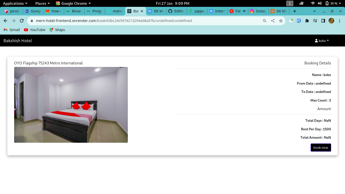Open the reading mode sidebar icon
Image resolution: width=345 pixels, height=194 pixels.
(323, 21)
